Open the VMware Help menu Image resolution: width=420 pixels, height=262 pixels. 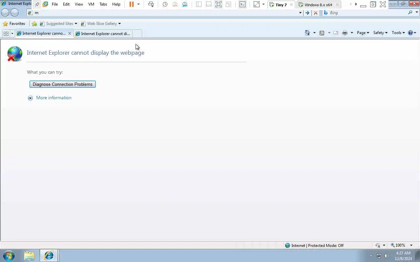(116, 4)
